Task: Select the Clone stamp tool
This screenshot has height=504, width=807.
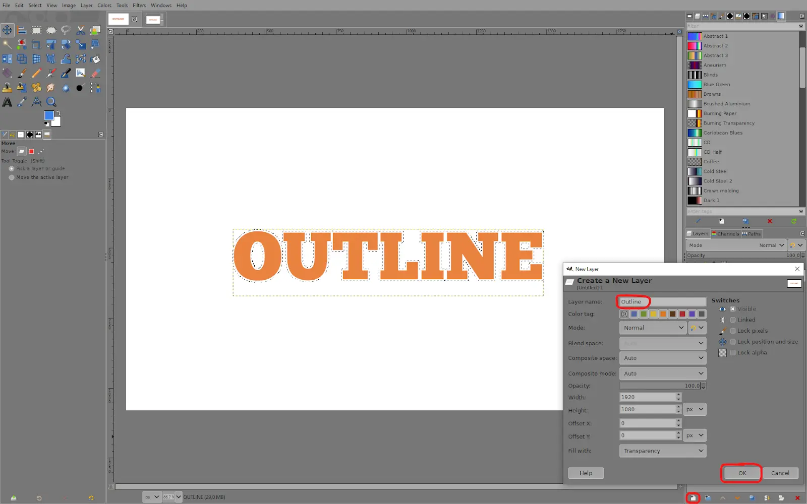Action: 7,88
